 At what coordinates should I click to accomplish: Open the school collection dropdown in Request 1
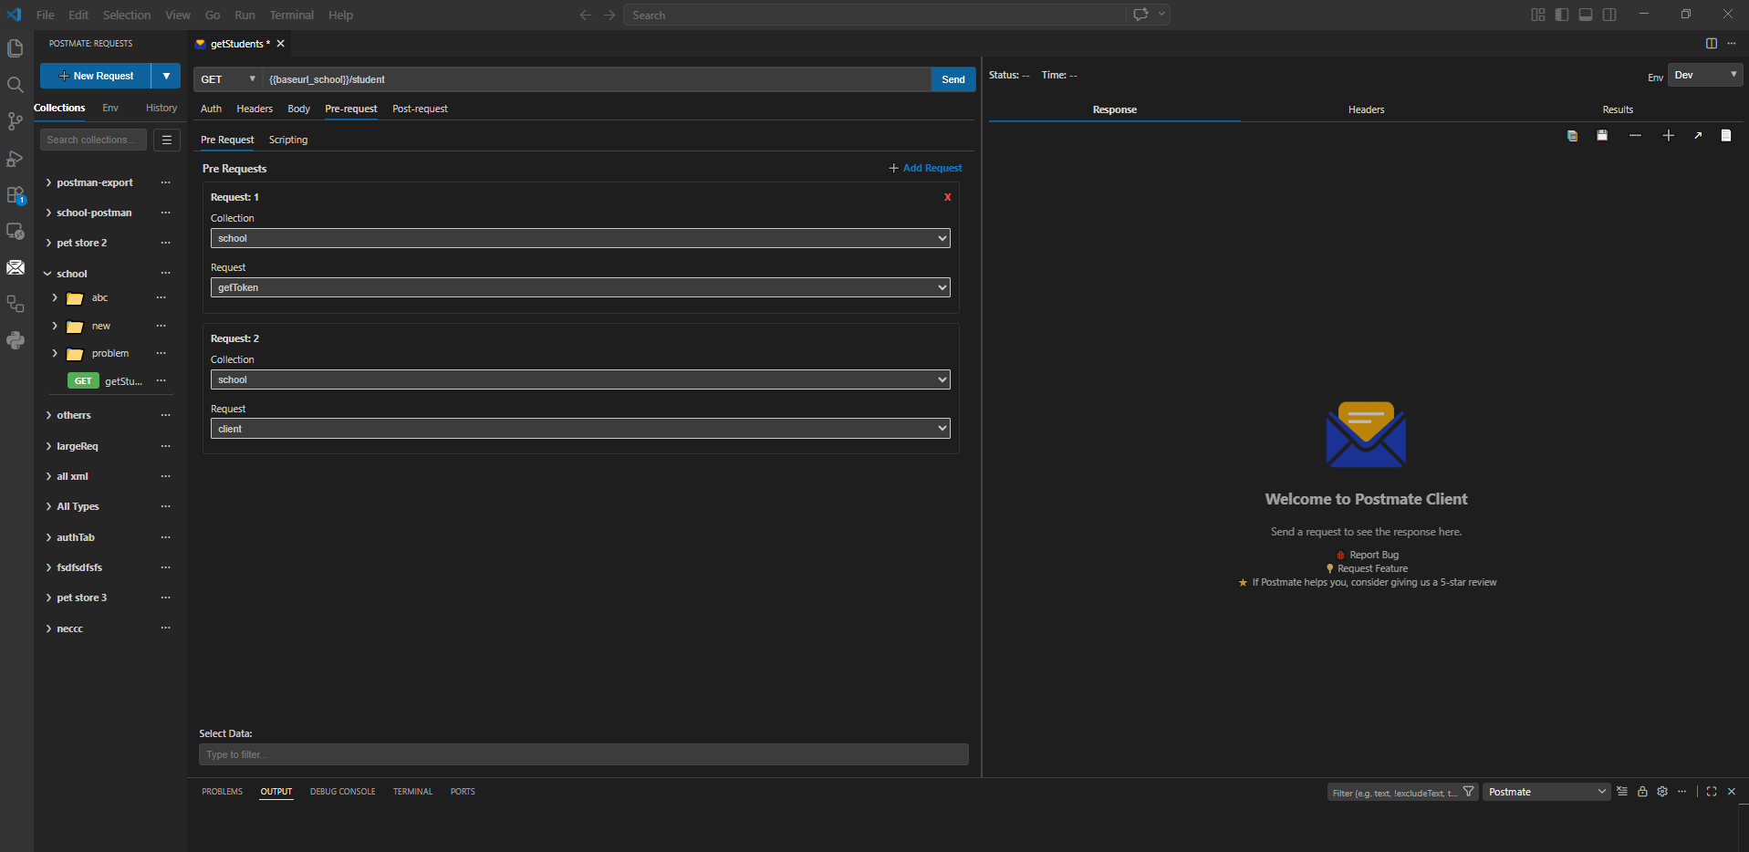pyautogui.click(x=579, y=237)
